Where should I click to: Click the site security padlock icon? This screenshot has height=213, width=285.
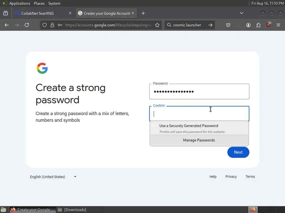coord(52,25)
